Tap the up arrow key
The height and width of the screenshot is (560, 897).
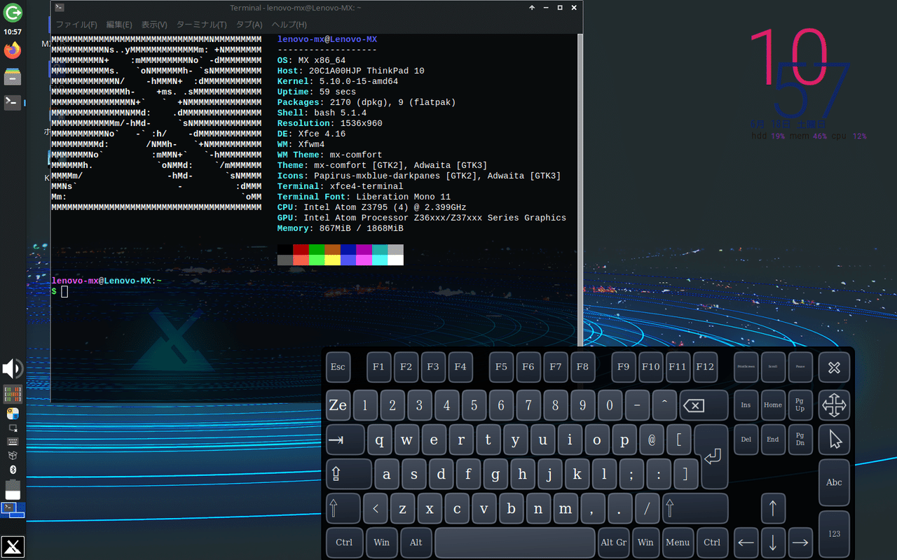[x=773, y=507]
